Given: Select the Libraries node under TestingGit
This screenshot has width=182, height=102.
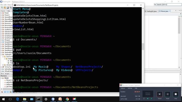Looking at the screenshot, I should pos(9,65).
